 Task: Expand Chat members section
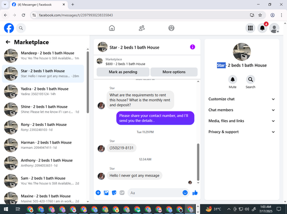point(242,110)
